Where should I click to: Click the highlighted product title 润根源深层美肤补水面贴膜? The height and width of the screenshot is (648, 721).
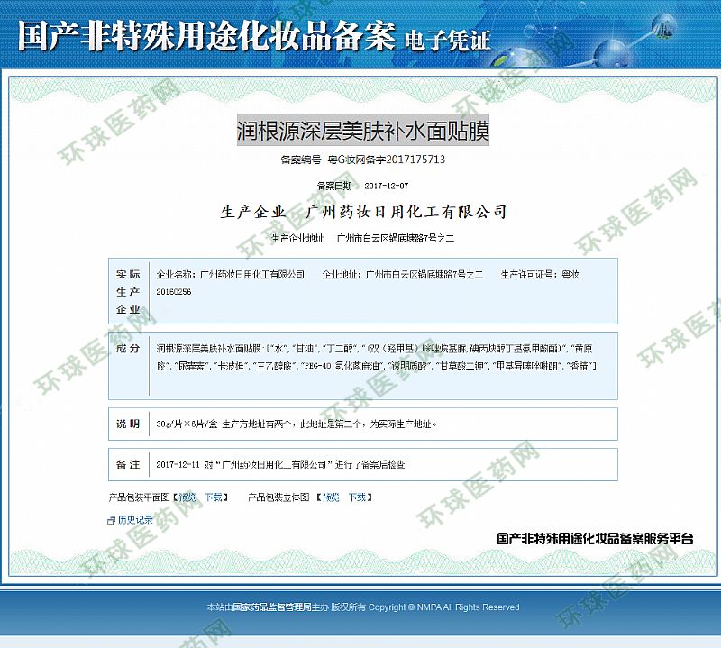click(x=362, y=132)
